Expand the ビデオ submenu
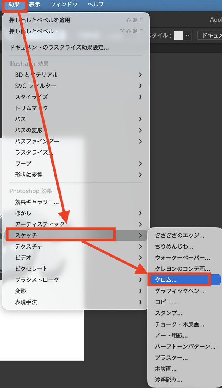This screenshot has width=222, height=388. (x=76, y=258)
